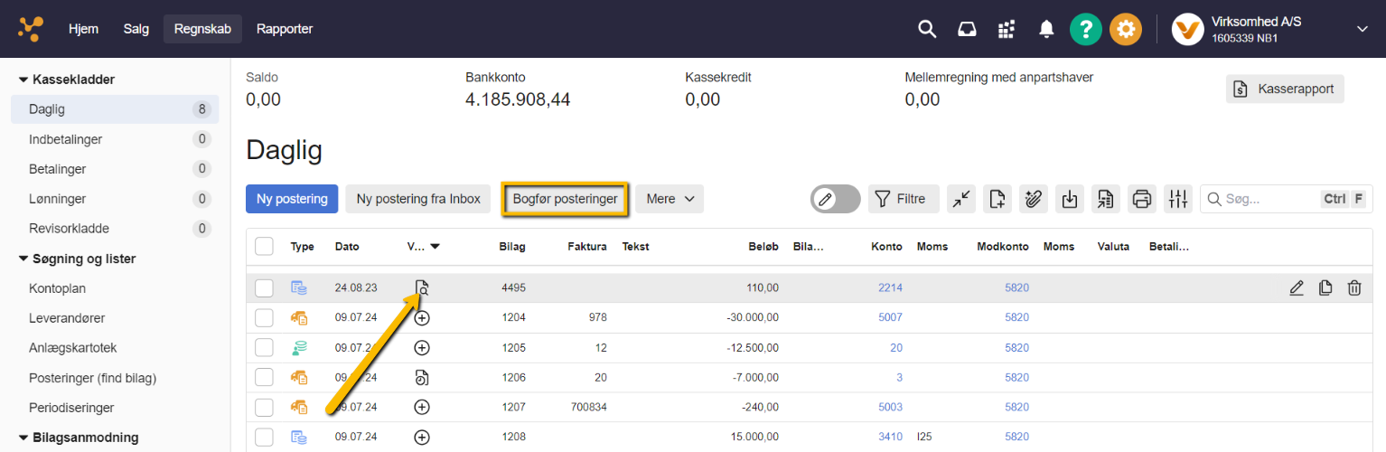Expand the Virksomhed A/S company dropdown
Viewport: 1386px width, 452px height.
tap(1362, 29)
